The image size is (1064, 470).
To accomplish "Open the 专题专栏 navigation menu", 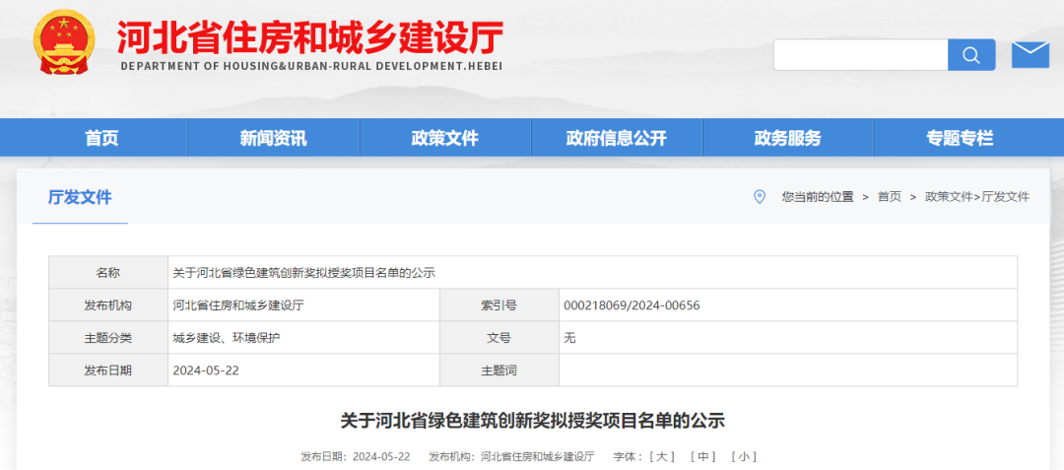I will (960, 138).
